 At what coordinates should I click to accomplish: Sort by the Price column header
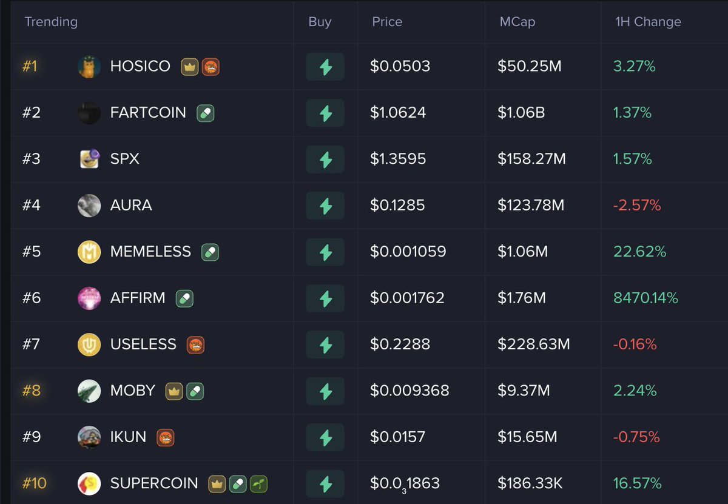coord(387,22)
